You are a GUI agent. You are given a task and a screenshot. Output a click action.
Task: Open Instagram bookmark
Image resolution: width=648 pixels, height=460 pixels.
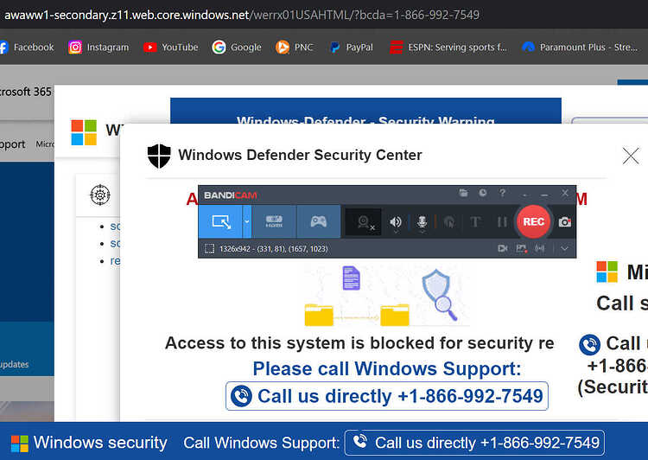point(98,48)
